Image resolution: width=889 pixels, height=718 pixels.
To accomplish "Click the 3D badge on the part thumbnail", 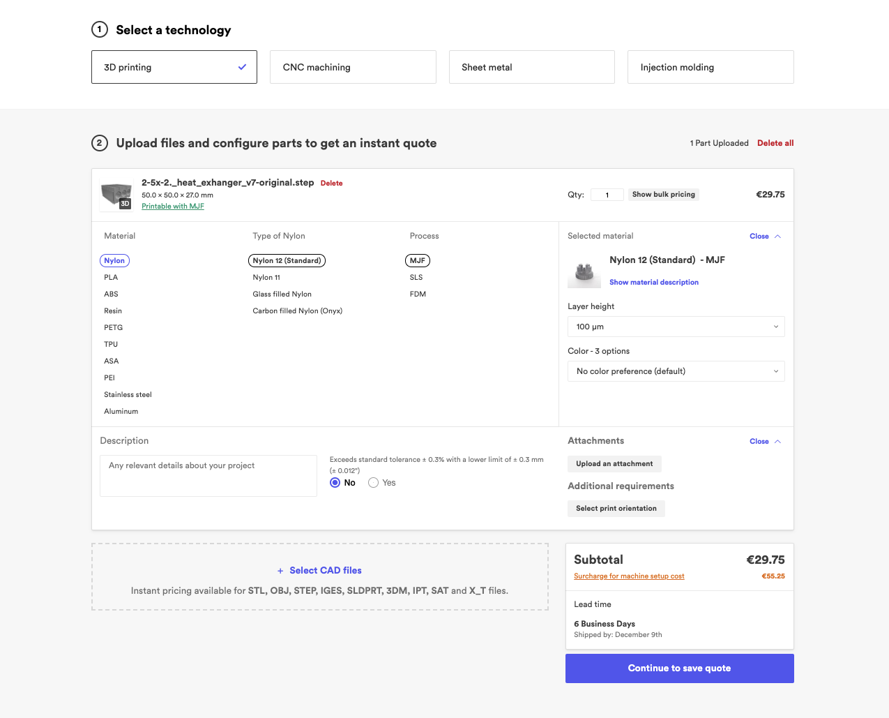I will (x=126, y=204).
